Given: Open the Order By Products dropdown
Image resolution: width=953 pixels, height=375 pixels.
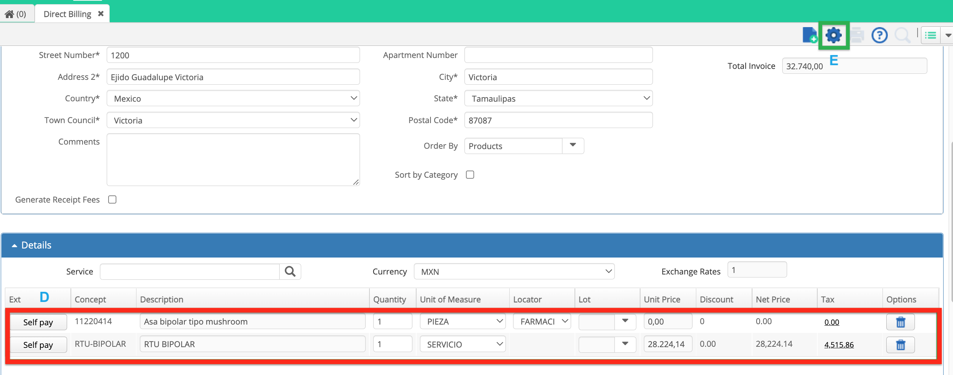Looking at the screenshot, I should pos(524,146).
